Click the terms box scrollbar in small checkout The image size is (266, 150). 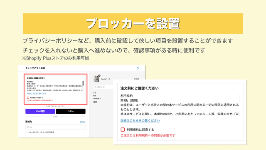point(83,83)
